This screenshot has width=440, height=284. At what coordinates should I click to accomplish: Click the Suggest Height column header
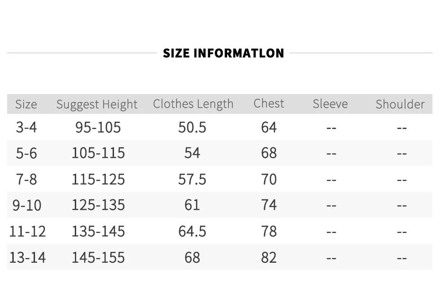coord(97,104)
